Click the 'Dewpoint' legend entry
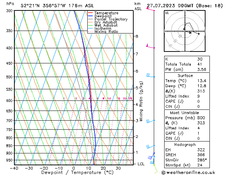 [103, 16]
